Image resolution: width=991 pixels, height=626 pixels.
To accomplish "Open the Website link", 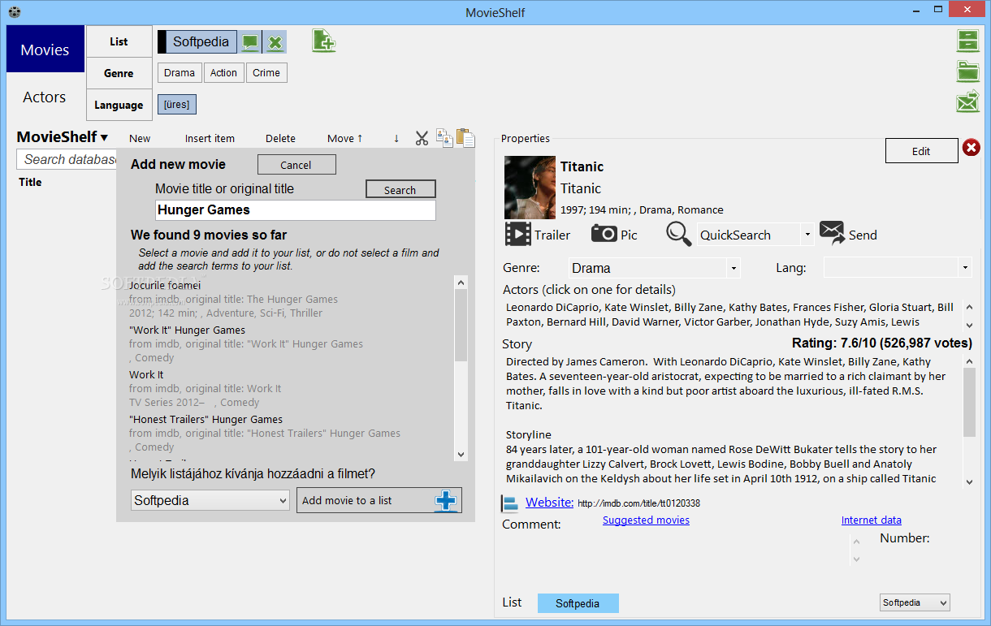I will coord(549,502).
